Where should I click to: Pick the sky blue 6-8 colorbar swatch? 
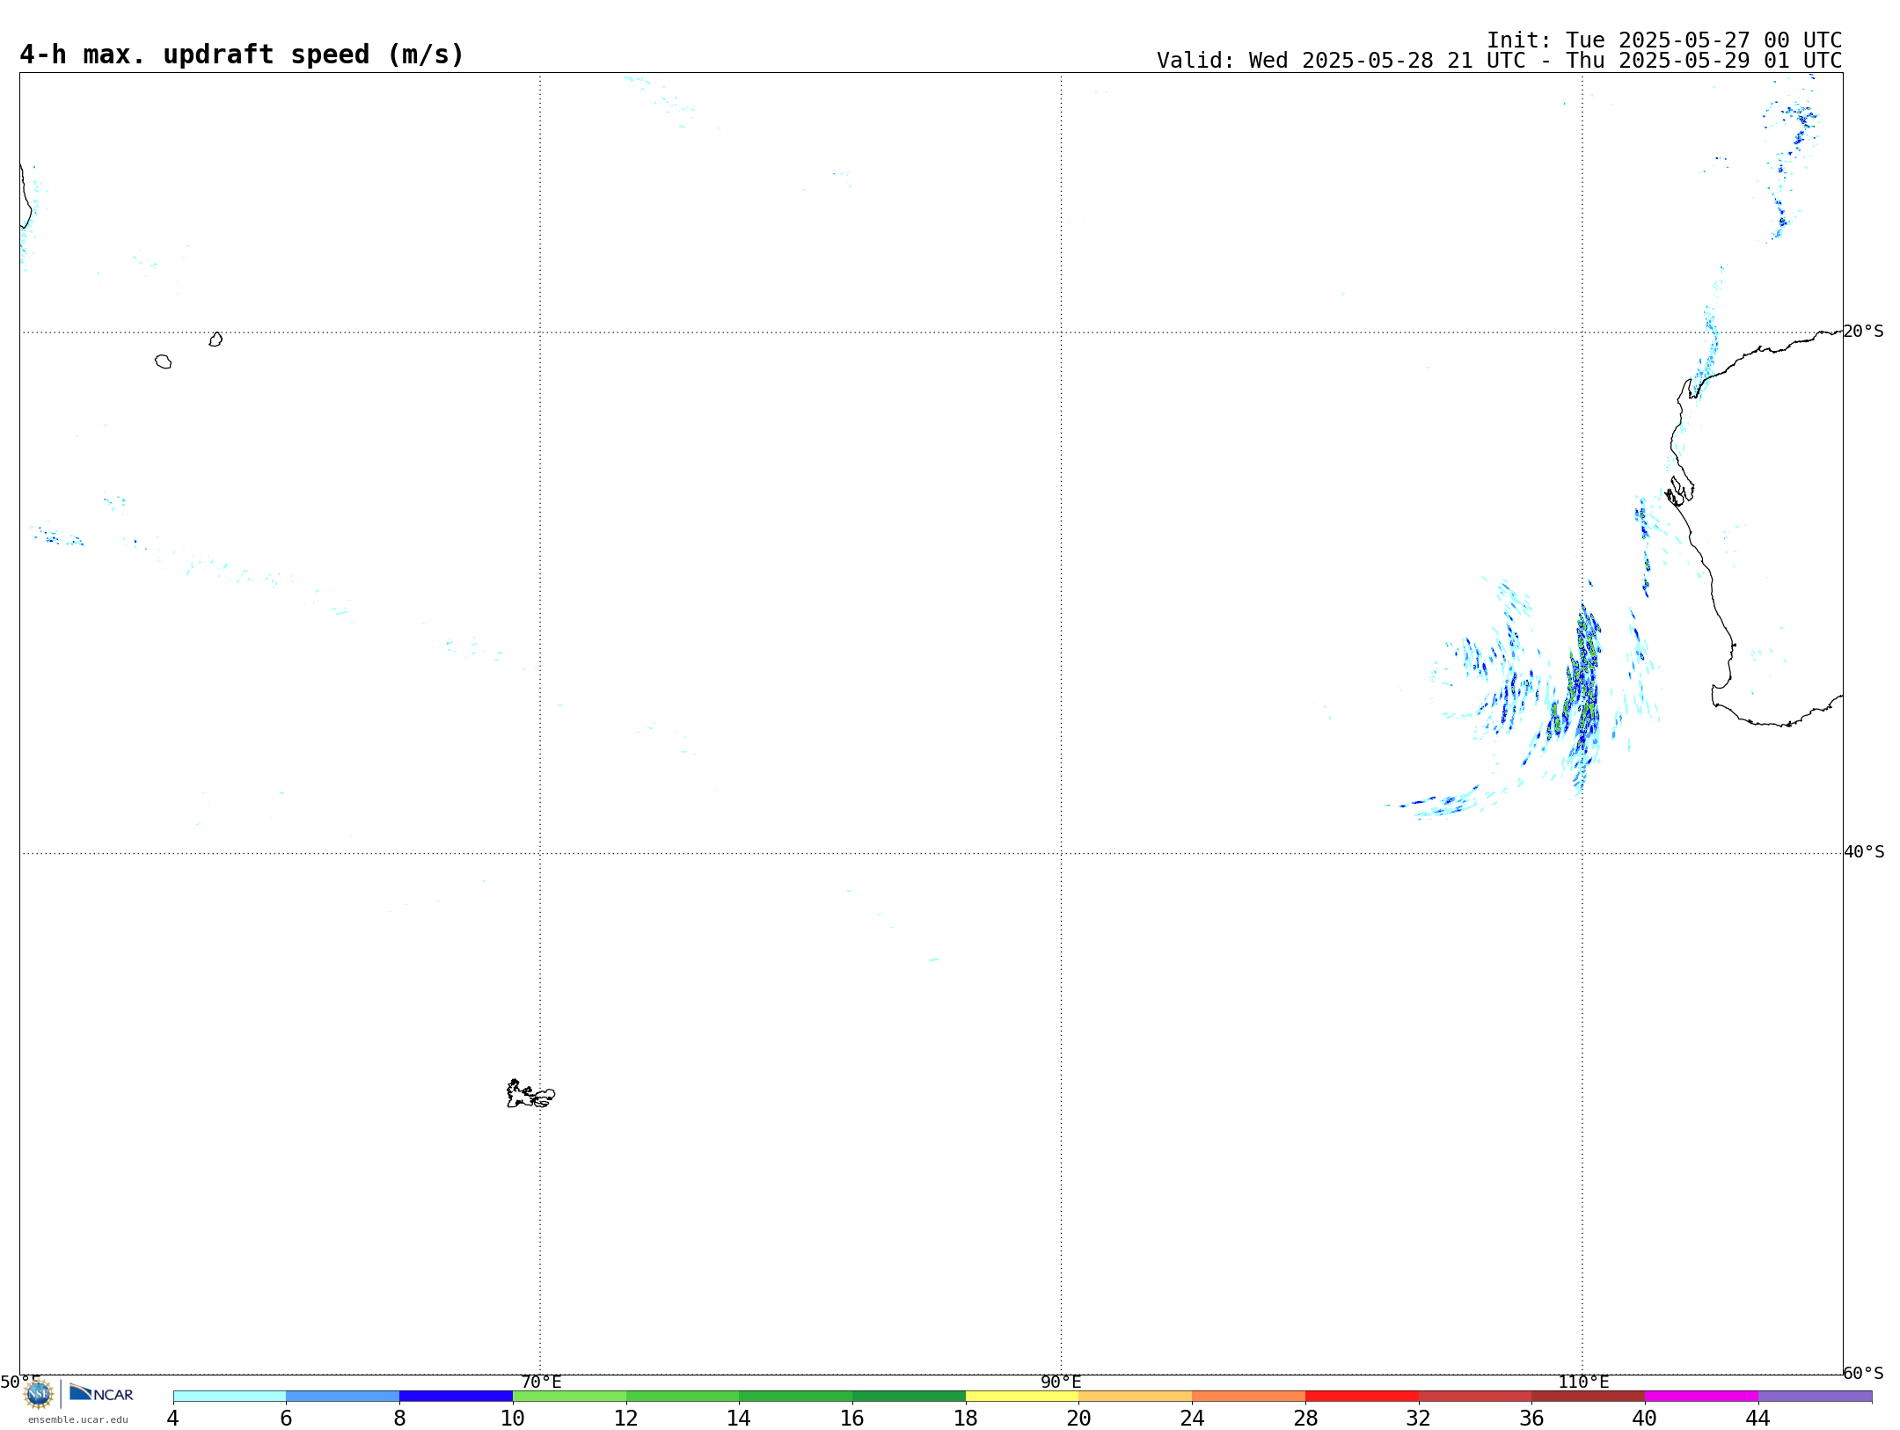[343, 1397]
